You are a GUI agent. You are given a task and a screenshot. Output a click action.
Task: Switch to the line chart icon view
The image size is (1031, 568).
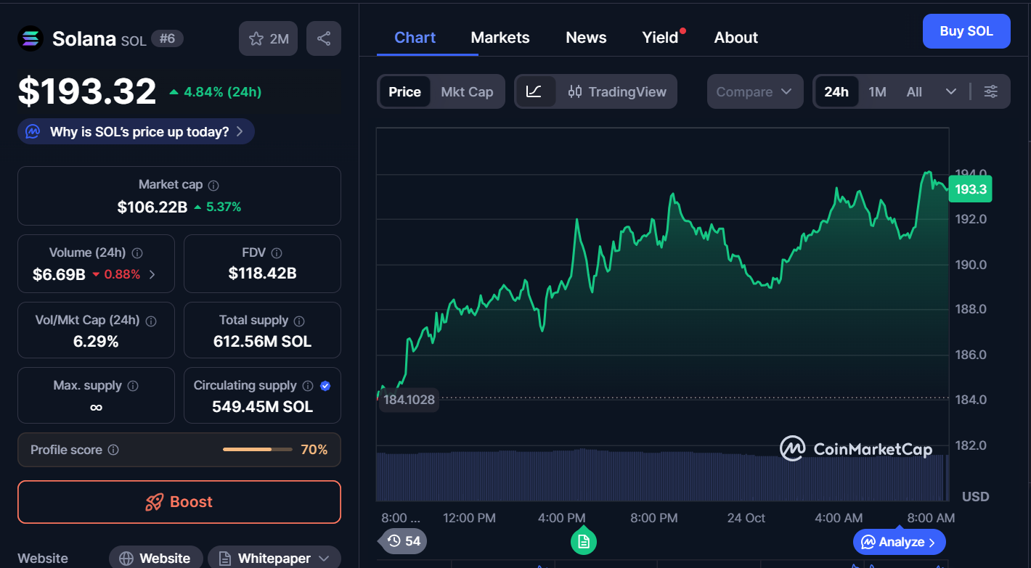(x=534, y=91)
